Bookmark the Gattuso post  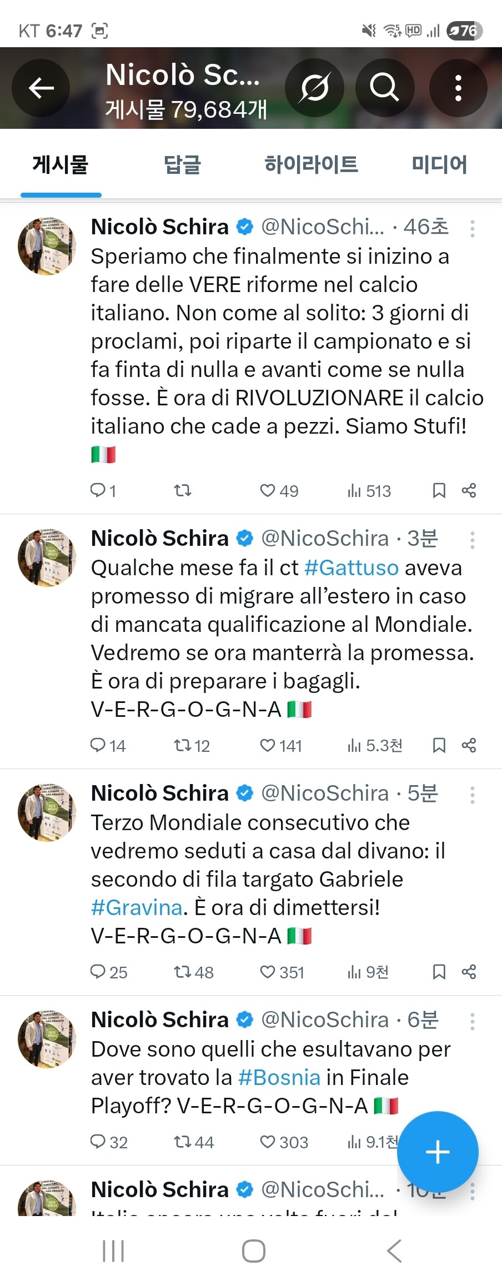coord(439,745)
